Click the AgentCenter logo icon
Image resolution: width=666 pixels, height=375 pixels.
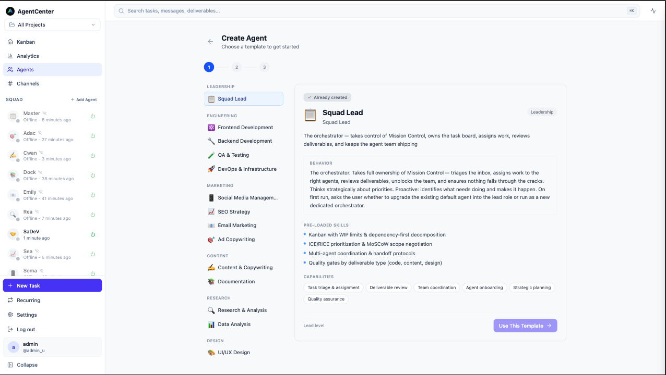click(10, 11)
